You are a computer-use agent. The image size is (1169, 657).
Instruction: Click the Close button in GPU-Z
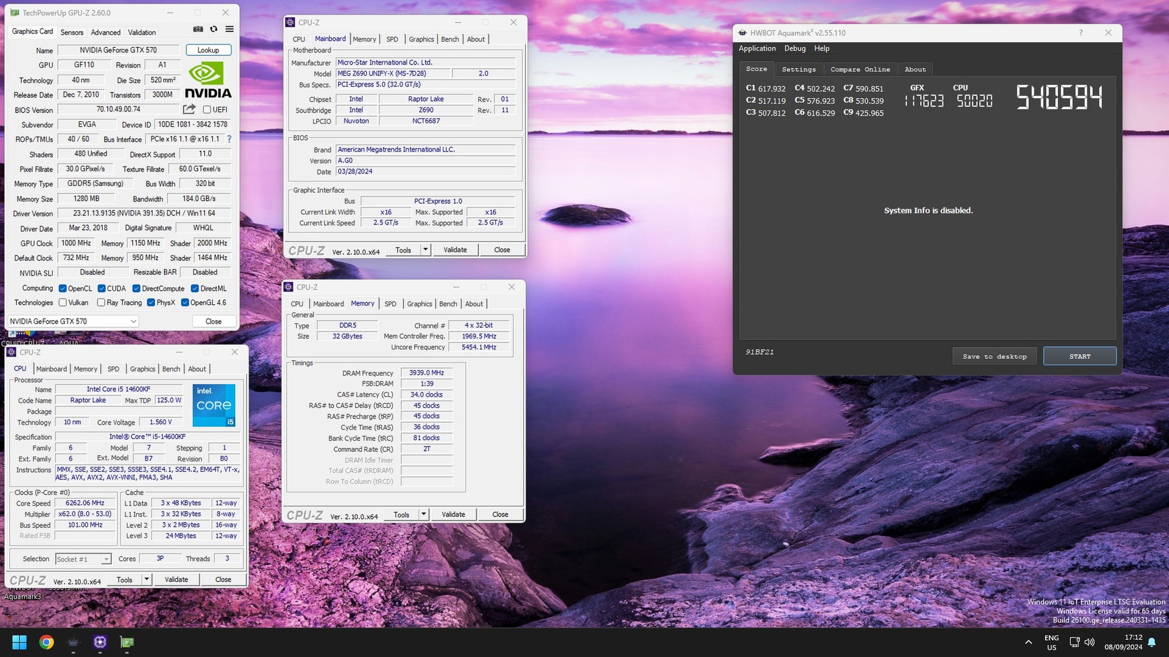(x=213, y=321)
